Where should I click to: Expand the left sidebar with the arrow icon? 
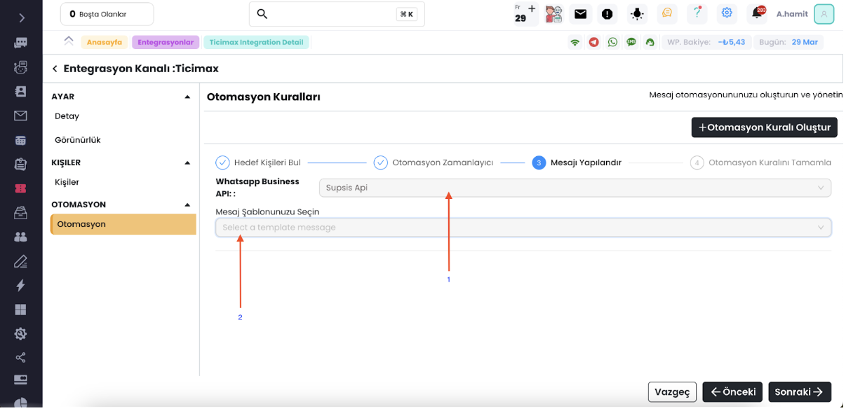pyautogui.click(x=21, y=18)
